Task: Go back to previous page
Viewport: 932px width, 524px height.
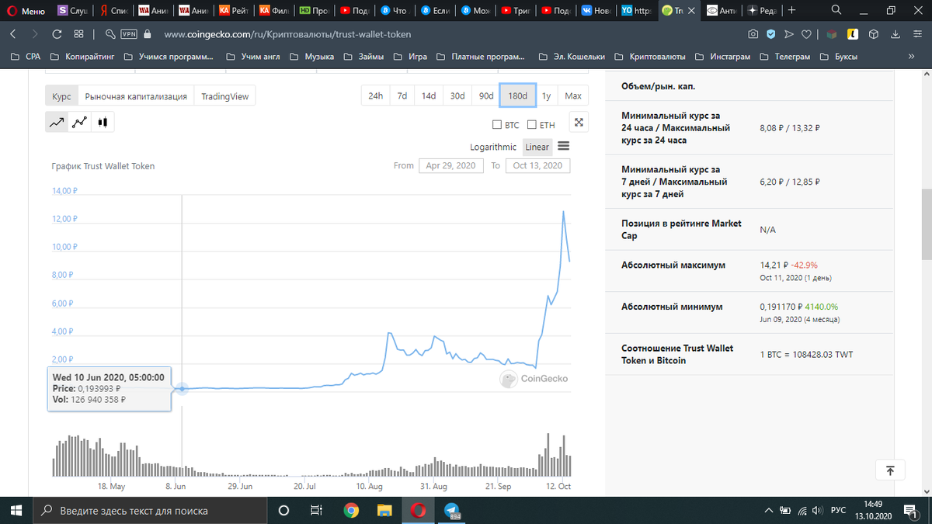Action: [13, 34]
